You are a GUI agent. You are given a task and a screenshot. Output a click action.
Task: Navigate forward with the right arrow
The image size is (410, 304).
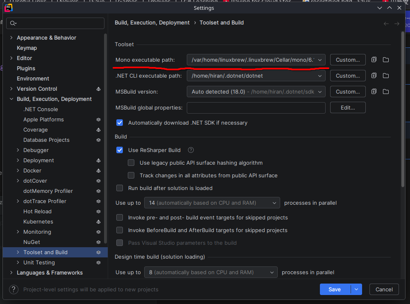396,24
